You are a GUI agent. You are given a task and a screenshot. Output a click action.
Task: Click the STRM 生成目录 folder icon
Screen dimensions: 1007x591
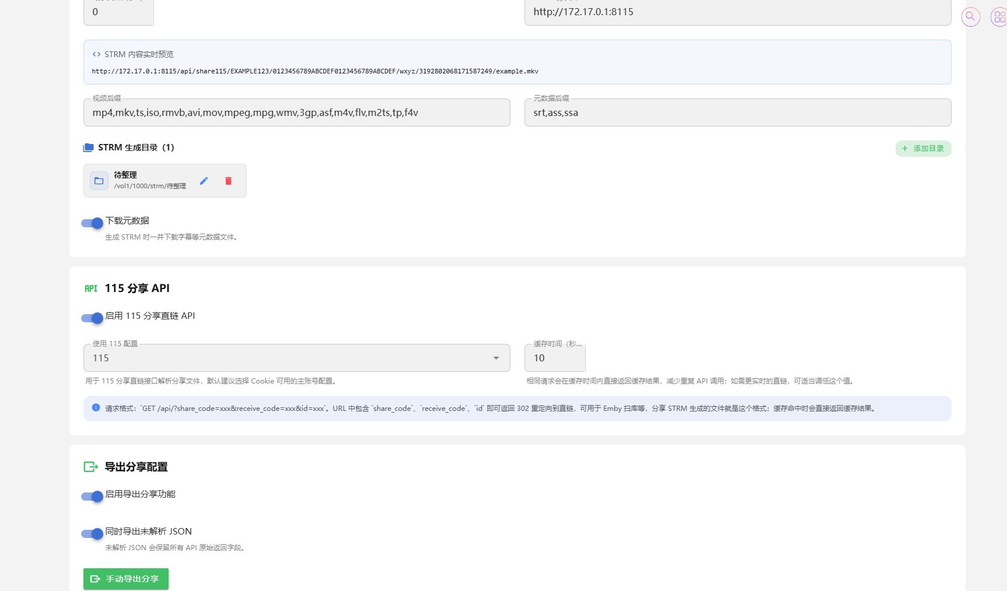pyautogui.click(x=89, y=147)
